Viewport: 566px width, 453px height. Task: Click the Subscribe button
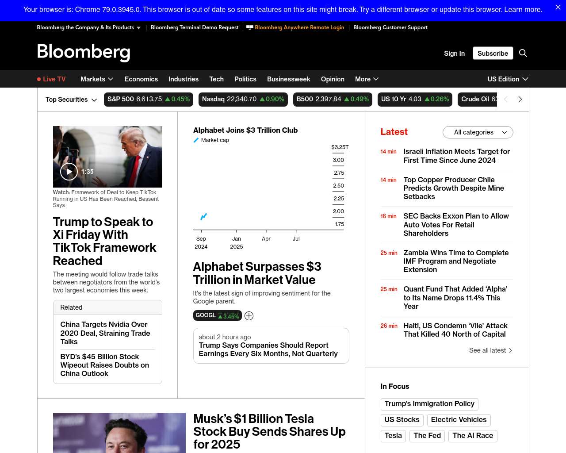coord(493,53)
